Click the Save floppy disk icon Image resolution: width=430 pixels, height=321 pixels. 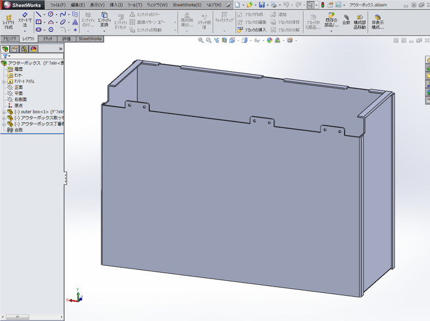tap(262, 5)
